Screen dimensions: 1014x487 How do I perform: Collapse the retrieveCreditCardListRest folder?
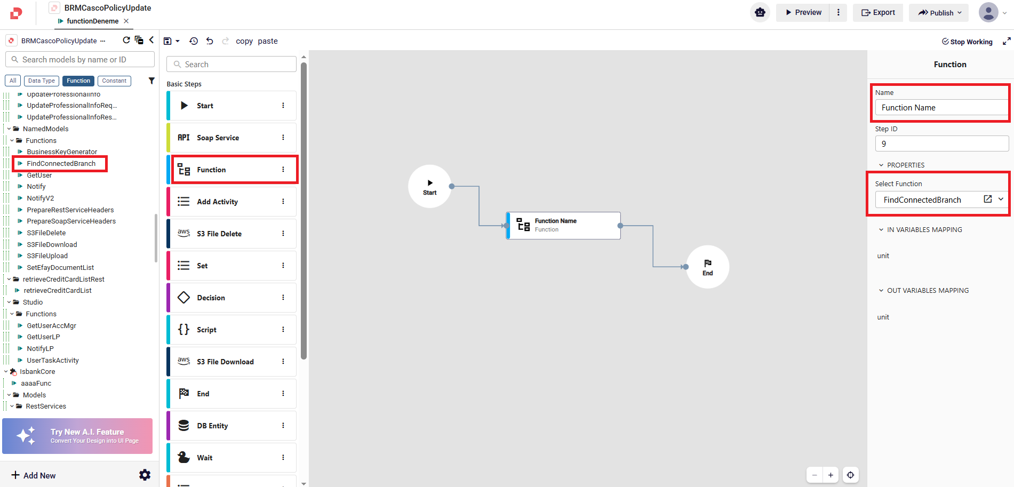pyautogui.click(x=9, y=279)
